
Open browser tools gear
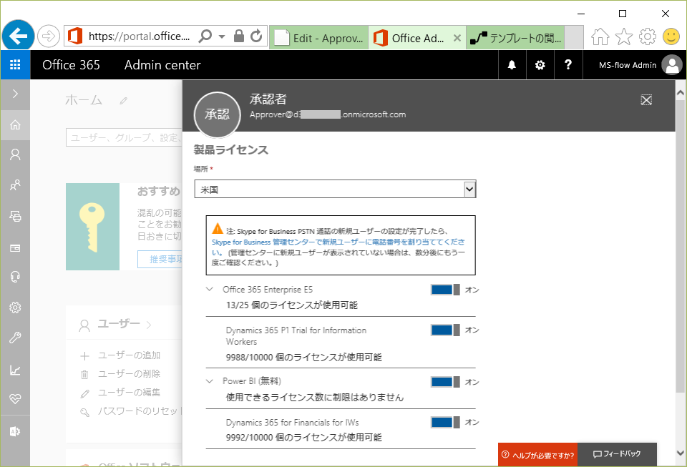coord(648,36)
